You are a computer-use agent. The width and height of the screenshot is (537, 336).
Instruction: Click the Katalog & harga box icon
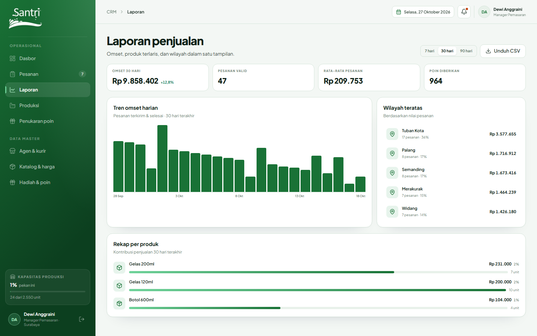12,167
